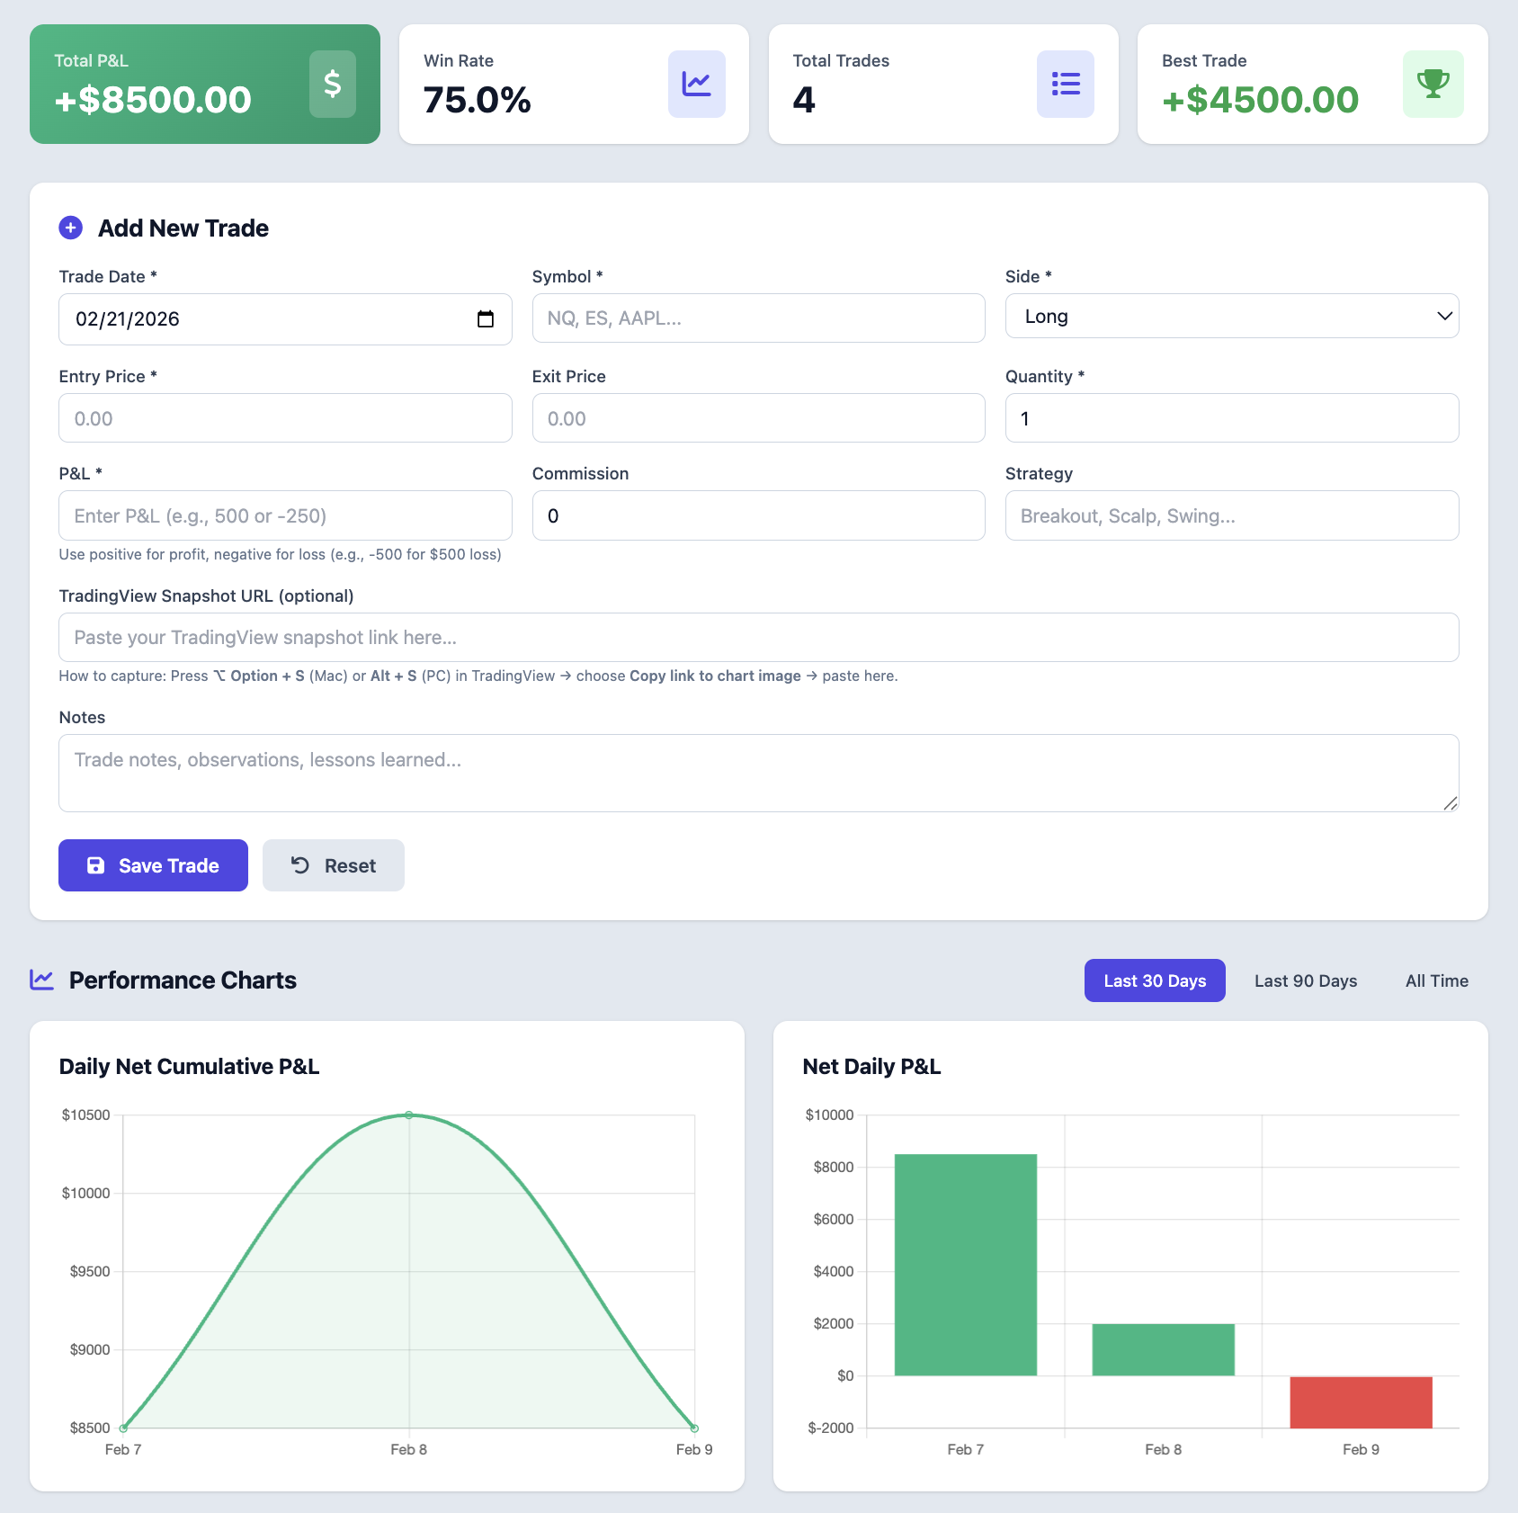Viewport: 1518px width, 1513px height.
Task: Select the All Time performance tab
Action: click(x=1435, y=980)
